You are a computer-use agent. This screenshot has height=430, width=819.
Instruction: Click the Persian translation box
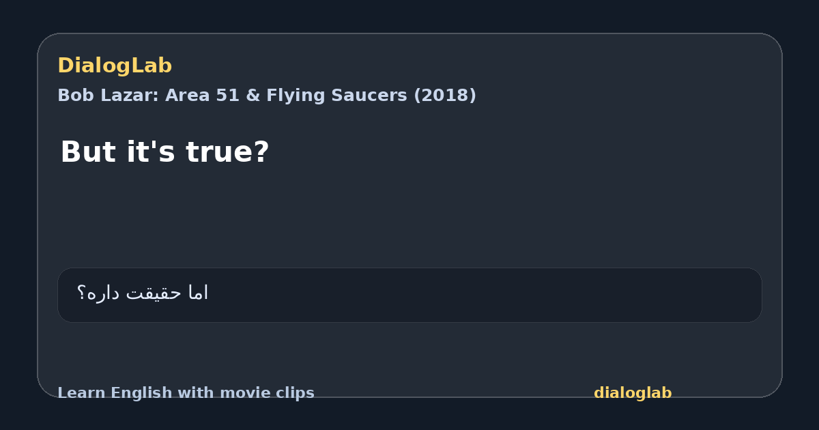[409, 295]
